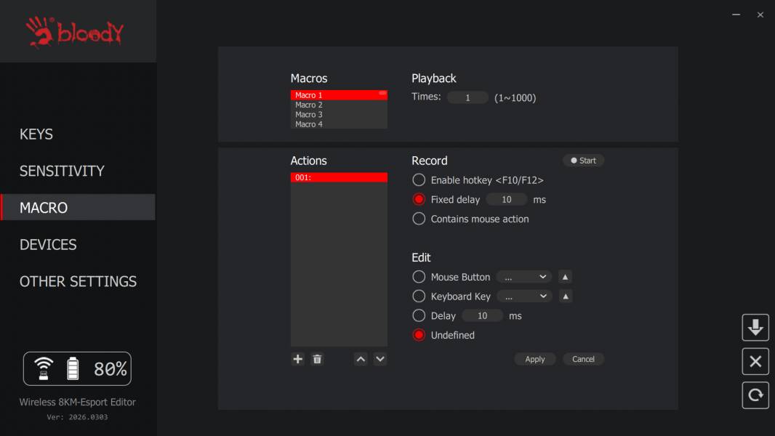Click the Bloody logo

pos(75,32)
